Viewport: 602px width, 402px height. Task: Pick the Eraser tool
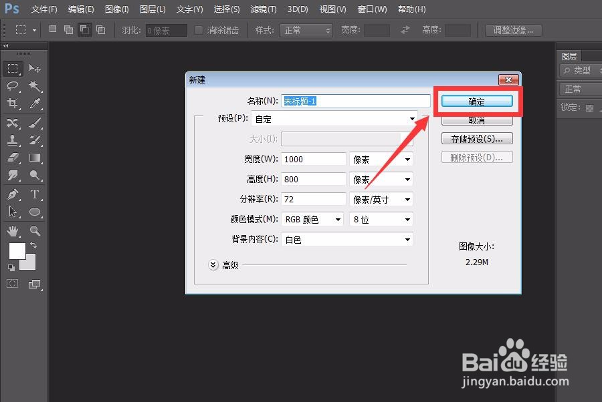(13, 158)
